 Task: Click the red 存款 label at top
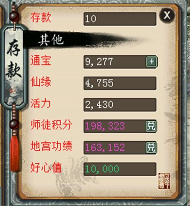pos(41,18)
